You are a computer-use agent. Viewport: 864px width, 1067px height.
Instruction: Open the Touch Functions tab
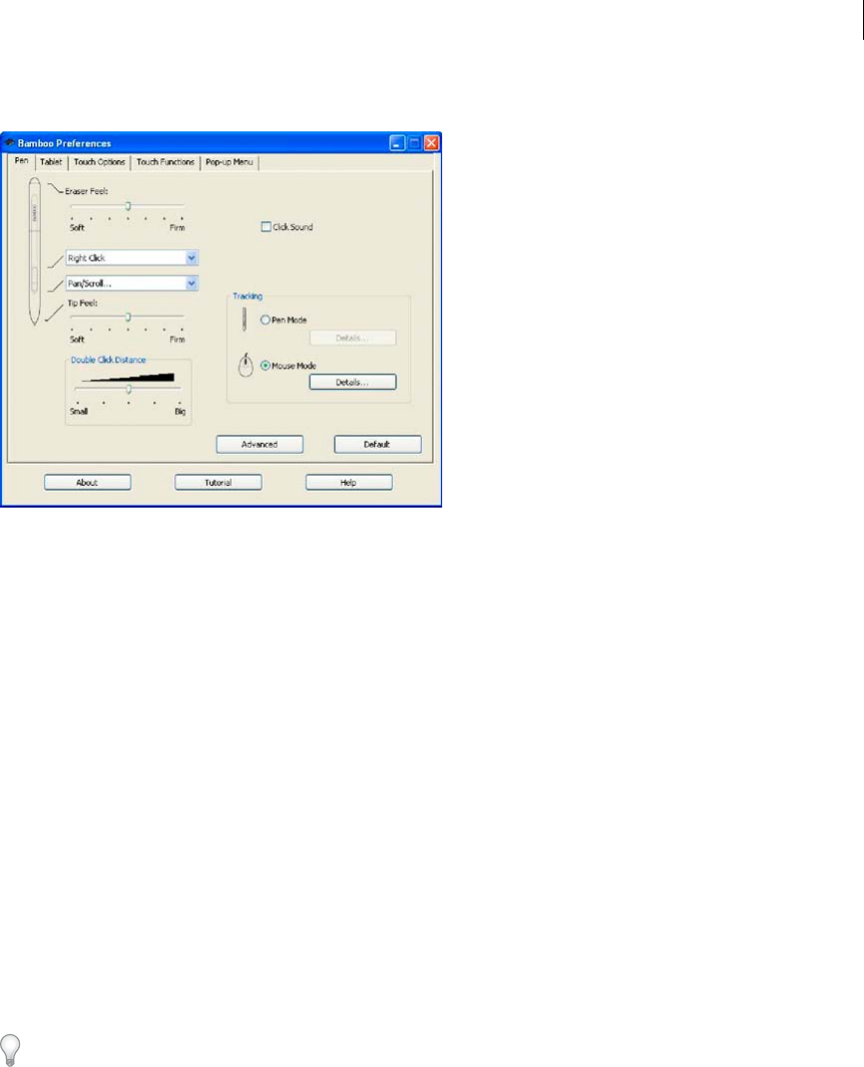click(165, 162)
